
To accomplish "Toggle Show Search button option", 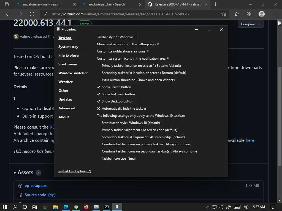I will tap(114, 87).
